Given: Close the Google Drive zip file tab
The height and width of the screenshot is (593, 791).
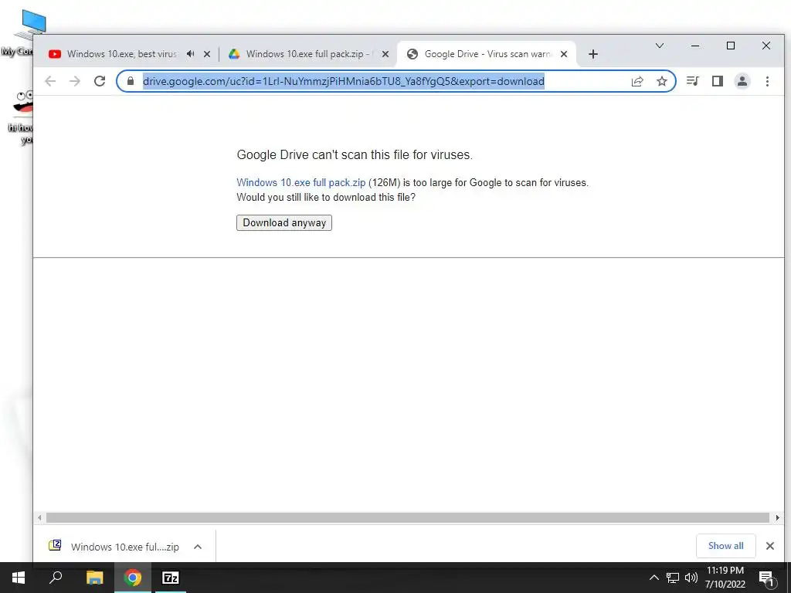Looking at the screenshot, I should 385,54.
